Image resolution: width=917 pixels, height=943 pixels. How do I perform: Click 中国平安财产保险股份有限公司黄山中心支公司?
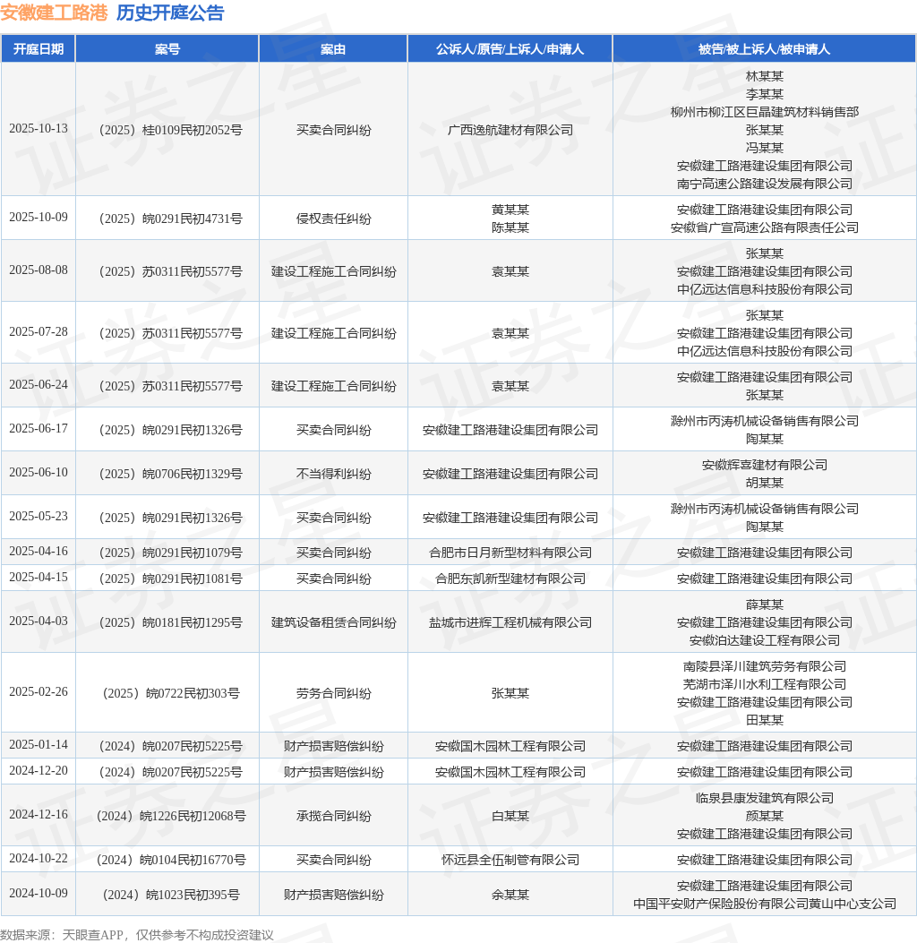(x=764, y=904)
